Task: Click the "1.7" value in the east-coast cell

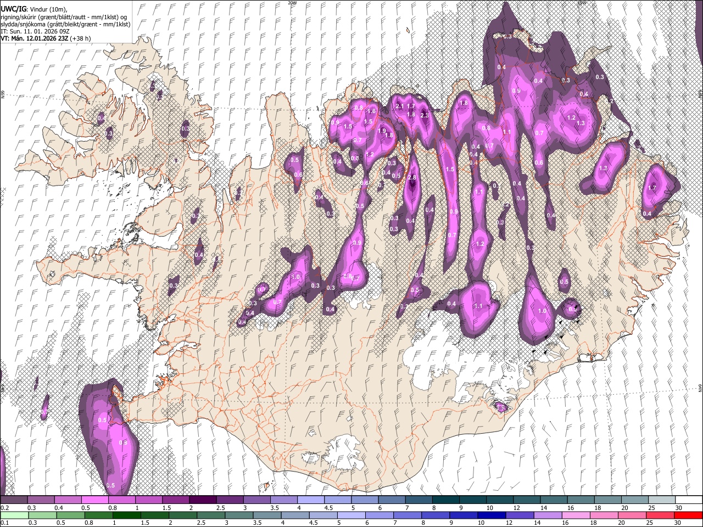Action: click(x=652, y=188)
